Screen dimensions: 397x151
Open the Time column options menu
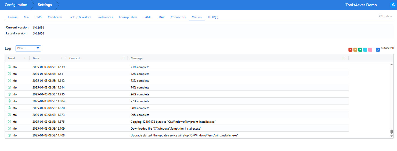point(62,58)
